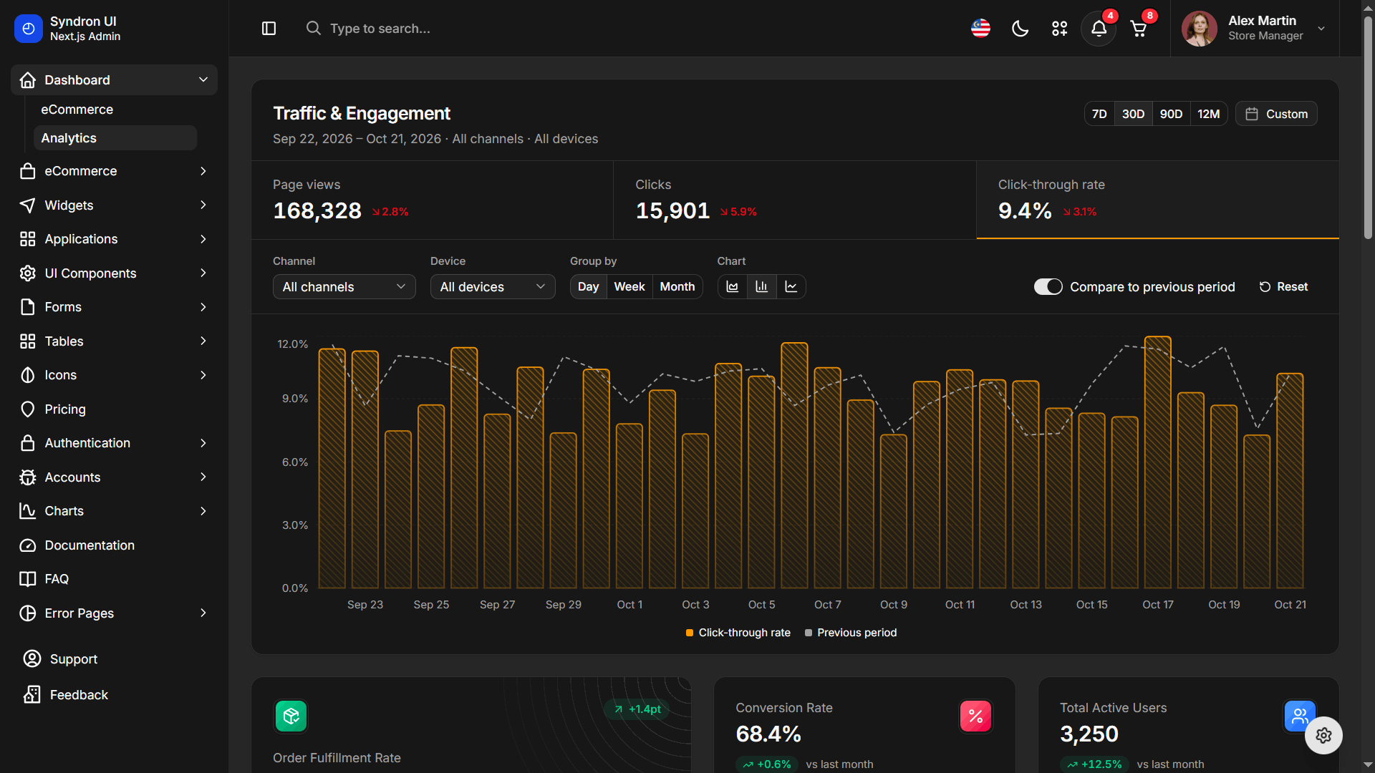Toggle the sidebar collapse icon
This screenshot has height=773, width=1375.
pyautogui.click(x=269, y=29)
